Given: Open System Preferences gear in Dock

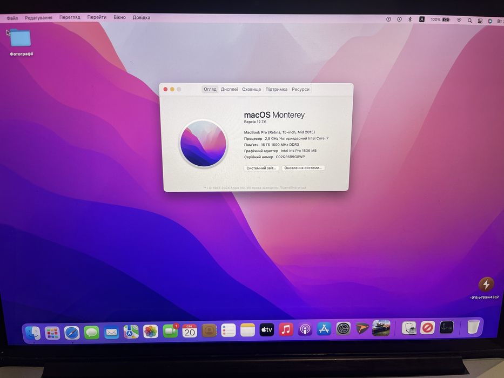Looking at the screenshot, I should coord(343,328).
